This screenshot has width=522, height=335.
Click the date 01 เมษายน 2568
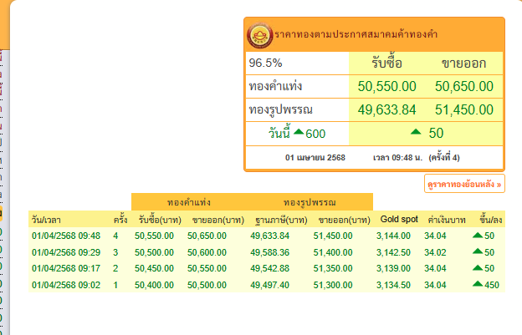click(x=315, y=158)
